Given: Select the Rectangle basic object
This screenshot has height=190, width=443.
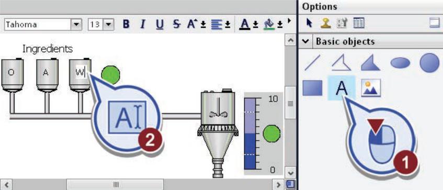Looking at the screenshot, I should [x=312, y=88].
